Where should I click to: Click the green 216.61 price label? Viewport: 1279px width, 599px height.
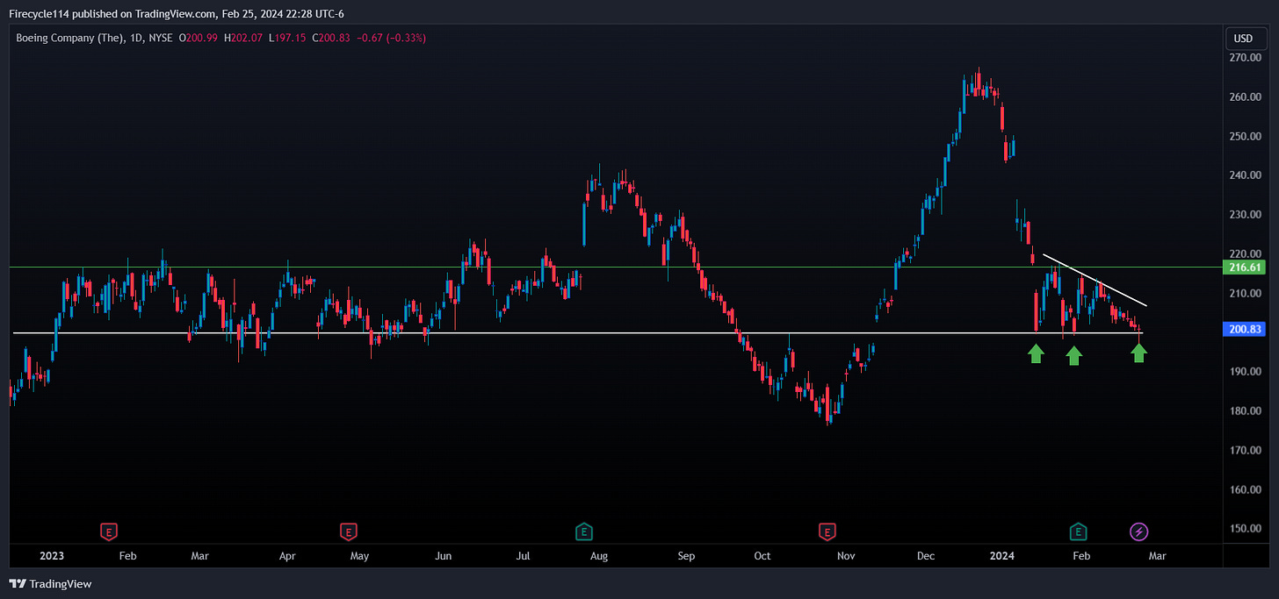[x=1246, y=267]
